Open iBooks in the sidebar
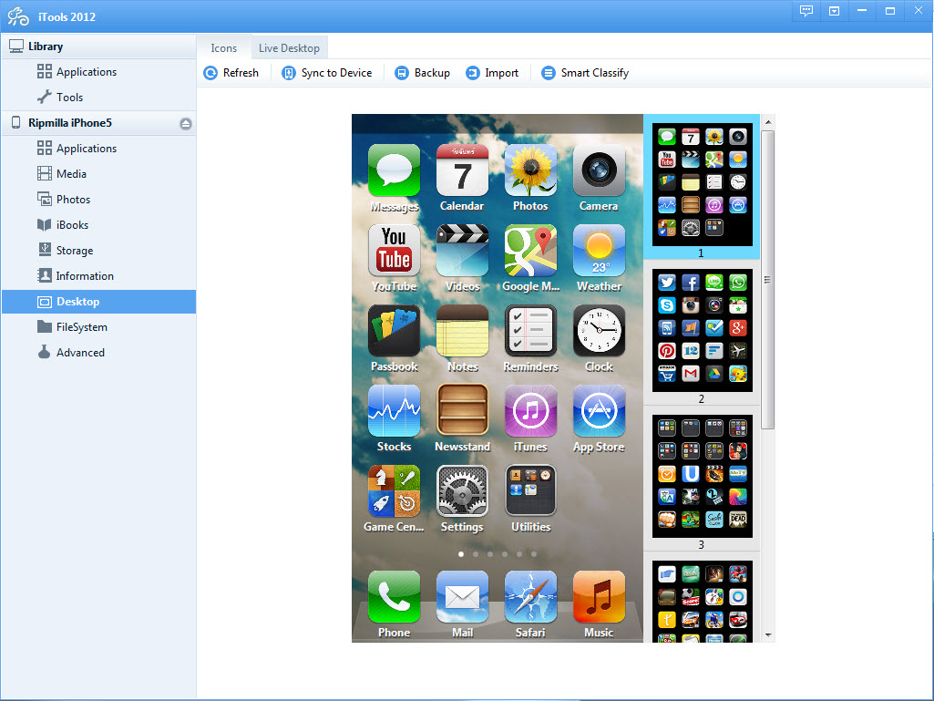934x701 pixels. [x=99, y=225]
